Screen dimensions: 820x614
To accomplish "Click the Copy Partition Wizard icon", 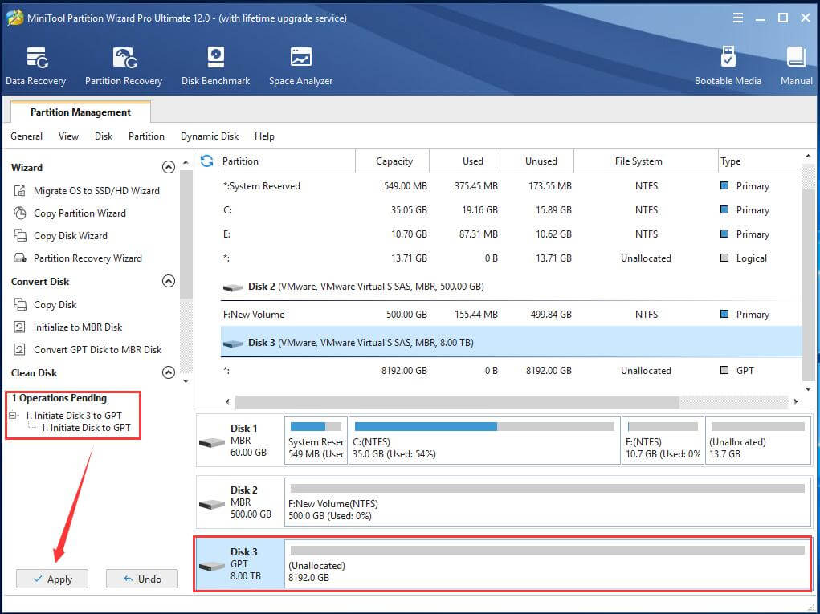I will pyautogui.click(x=19, y=213).
